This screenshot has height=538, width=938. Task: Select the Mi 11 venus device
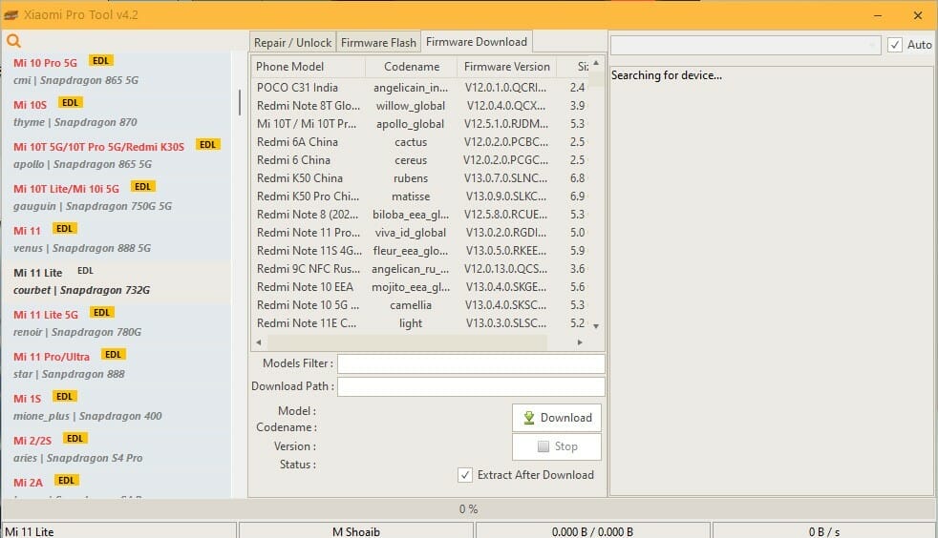(x=117, y=238)
